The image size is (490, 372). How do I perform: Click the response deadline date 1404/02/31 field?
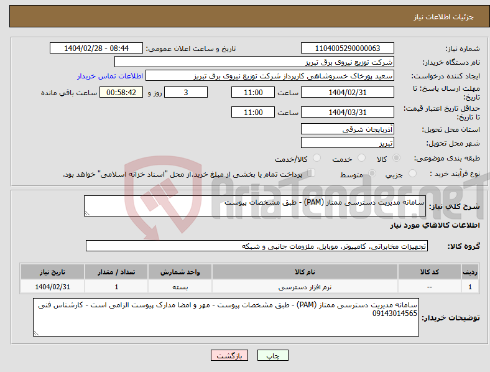click(x=347, y=92)
